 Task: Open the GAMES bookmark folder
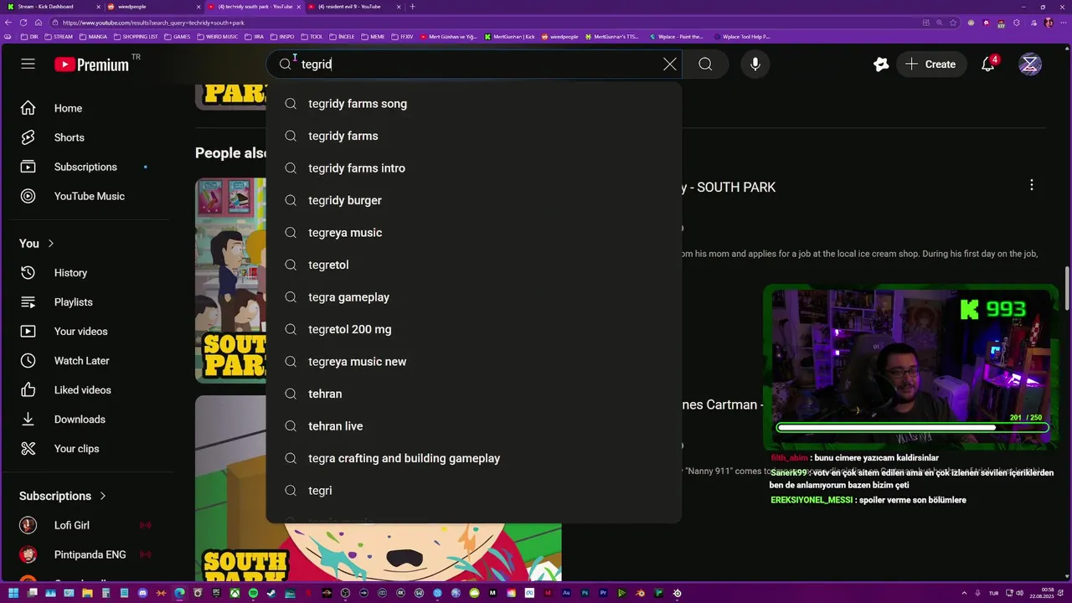click(x=178, y=37)
